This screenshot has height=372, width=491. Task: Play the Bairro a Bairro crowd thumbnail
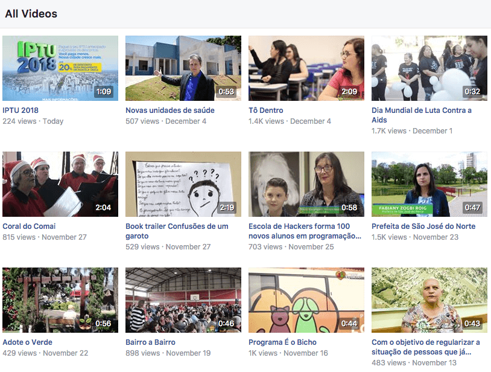pos(183,300)
